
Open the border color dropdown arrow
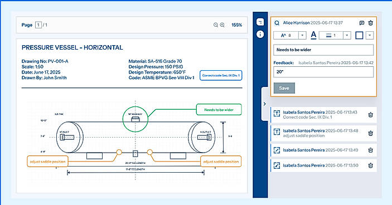point(370,35)
